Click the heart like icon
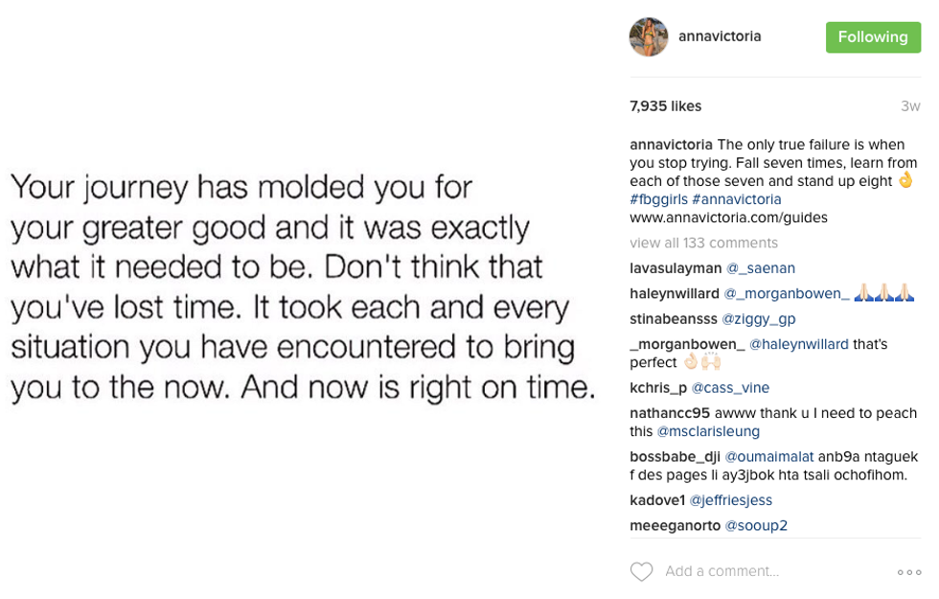 click(x=641, y=572)
